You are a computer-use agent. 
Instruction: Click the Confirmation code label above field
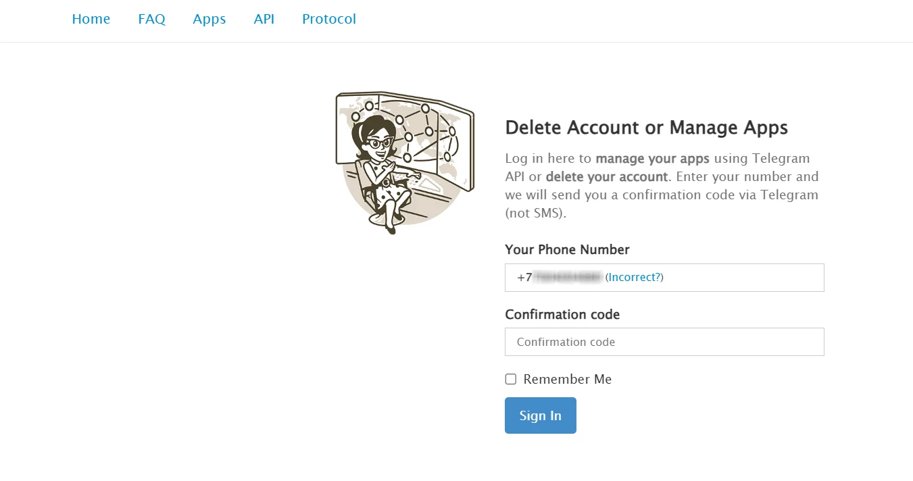point(562,314)
